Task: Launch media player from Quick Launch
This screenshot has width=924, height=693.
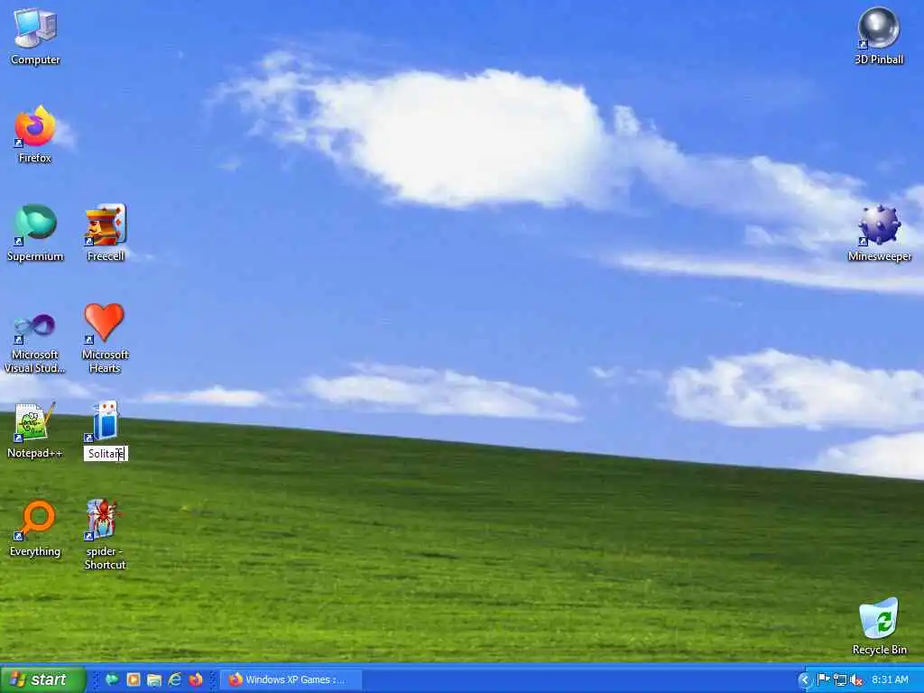Action: click(134, 679)
